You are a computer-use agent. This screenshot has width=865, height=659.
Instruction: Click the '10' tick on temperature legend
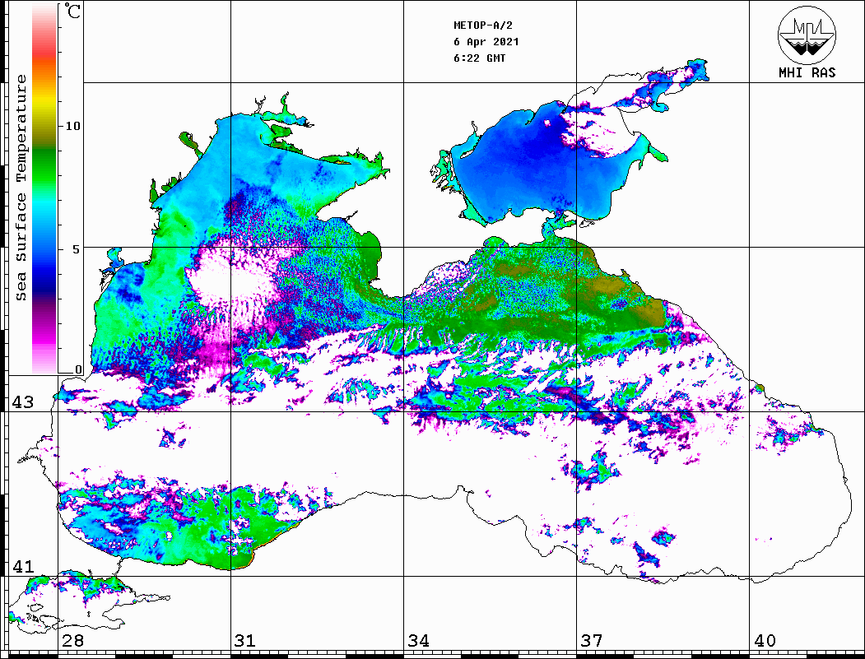(72, 126)
